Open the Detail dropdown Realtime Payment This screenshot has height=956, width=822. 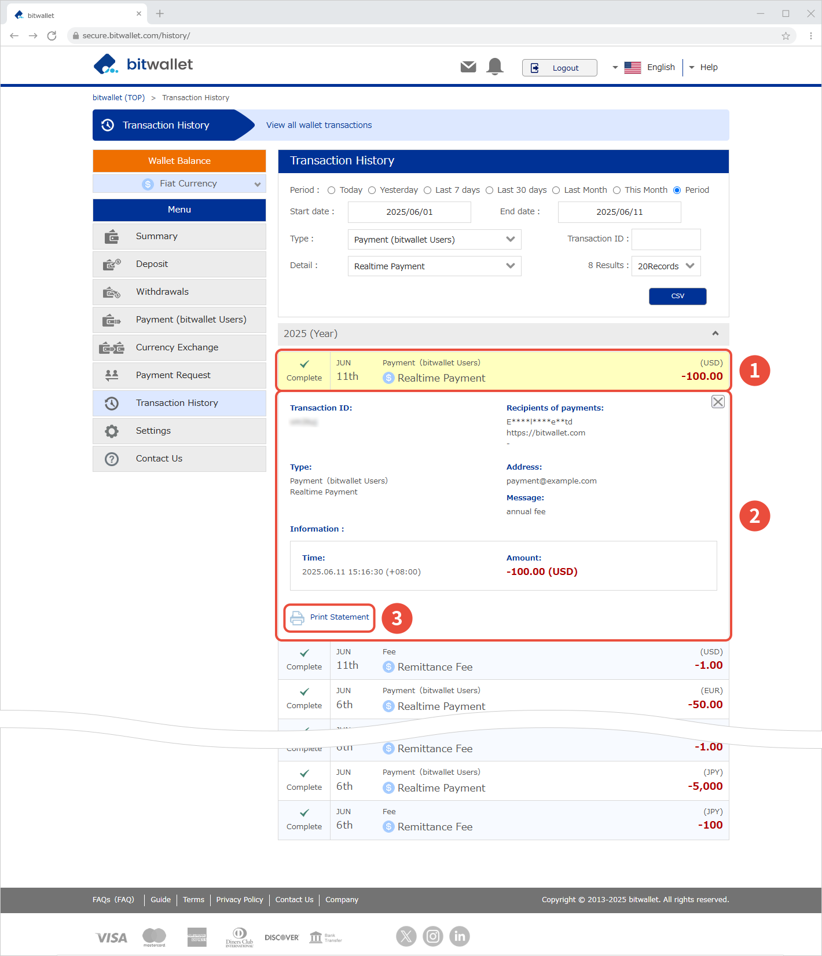coord(434,266)
